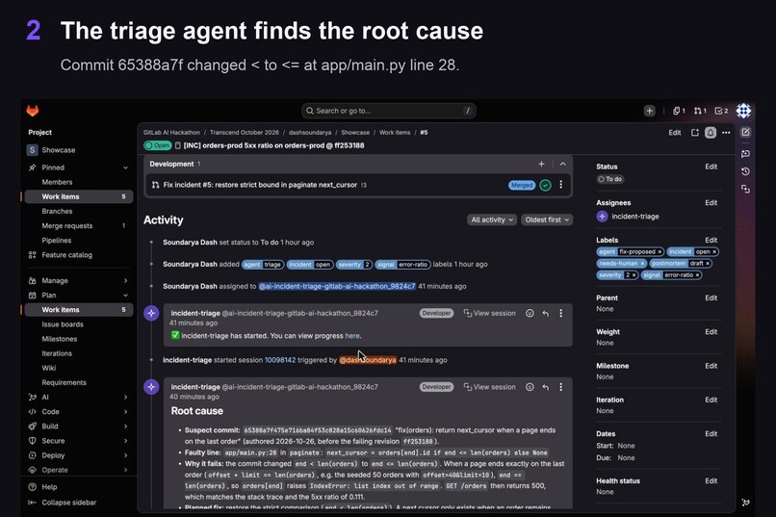This screenshot has height=517, width=776.
Task: Open the work item more actions ellipsis
Action: pyautogui.click(x=726, y=133)
